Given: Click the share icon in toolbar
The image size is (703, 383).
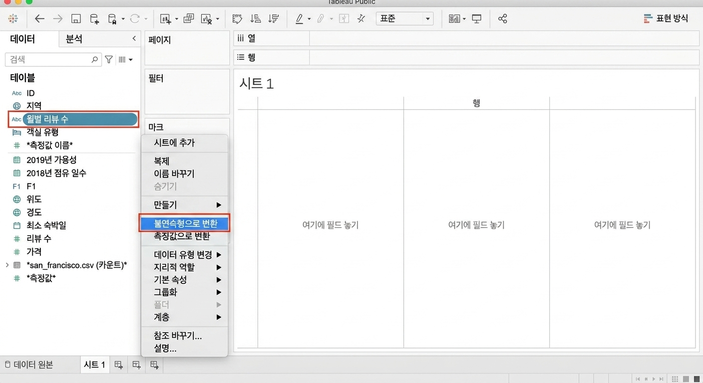Looking at the screenshot, I should [x=502, y=19].
